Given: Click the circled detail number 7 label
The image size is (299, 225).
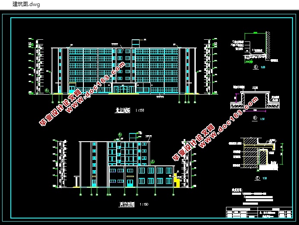Looking at the screenshot, I should tap(258, 178).
